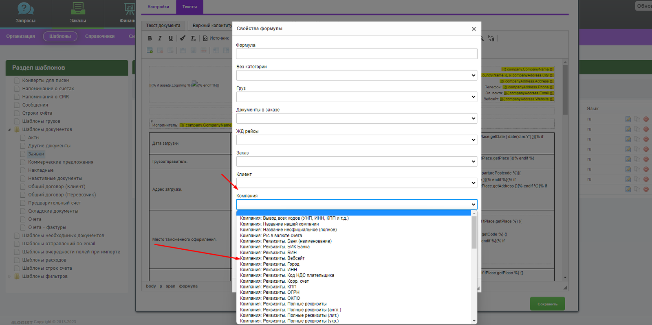
Task: Click the insert table icon
Action: (150, 50)
